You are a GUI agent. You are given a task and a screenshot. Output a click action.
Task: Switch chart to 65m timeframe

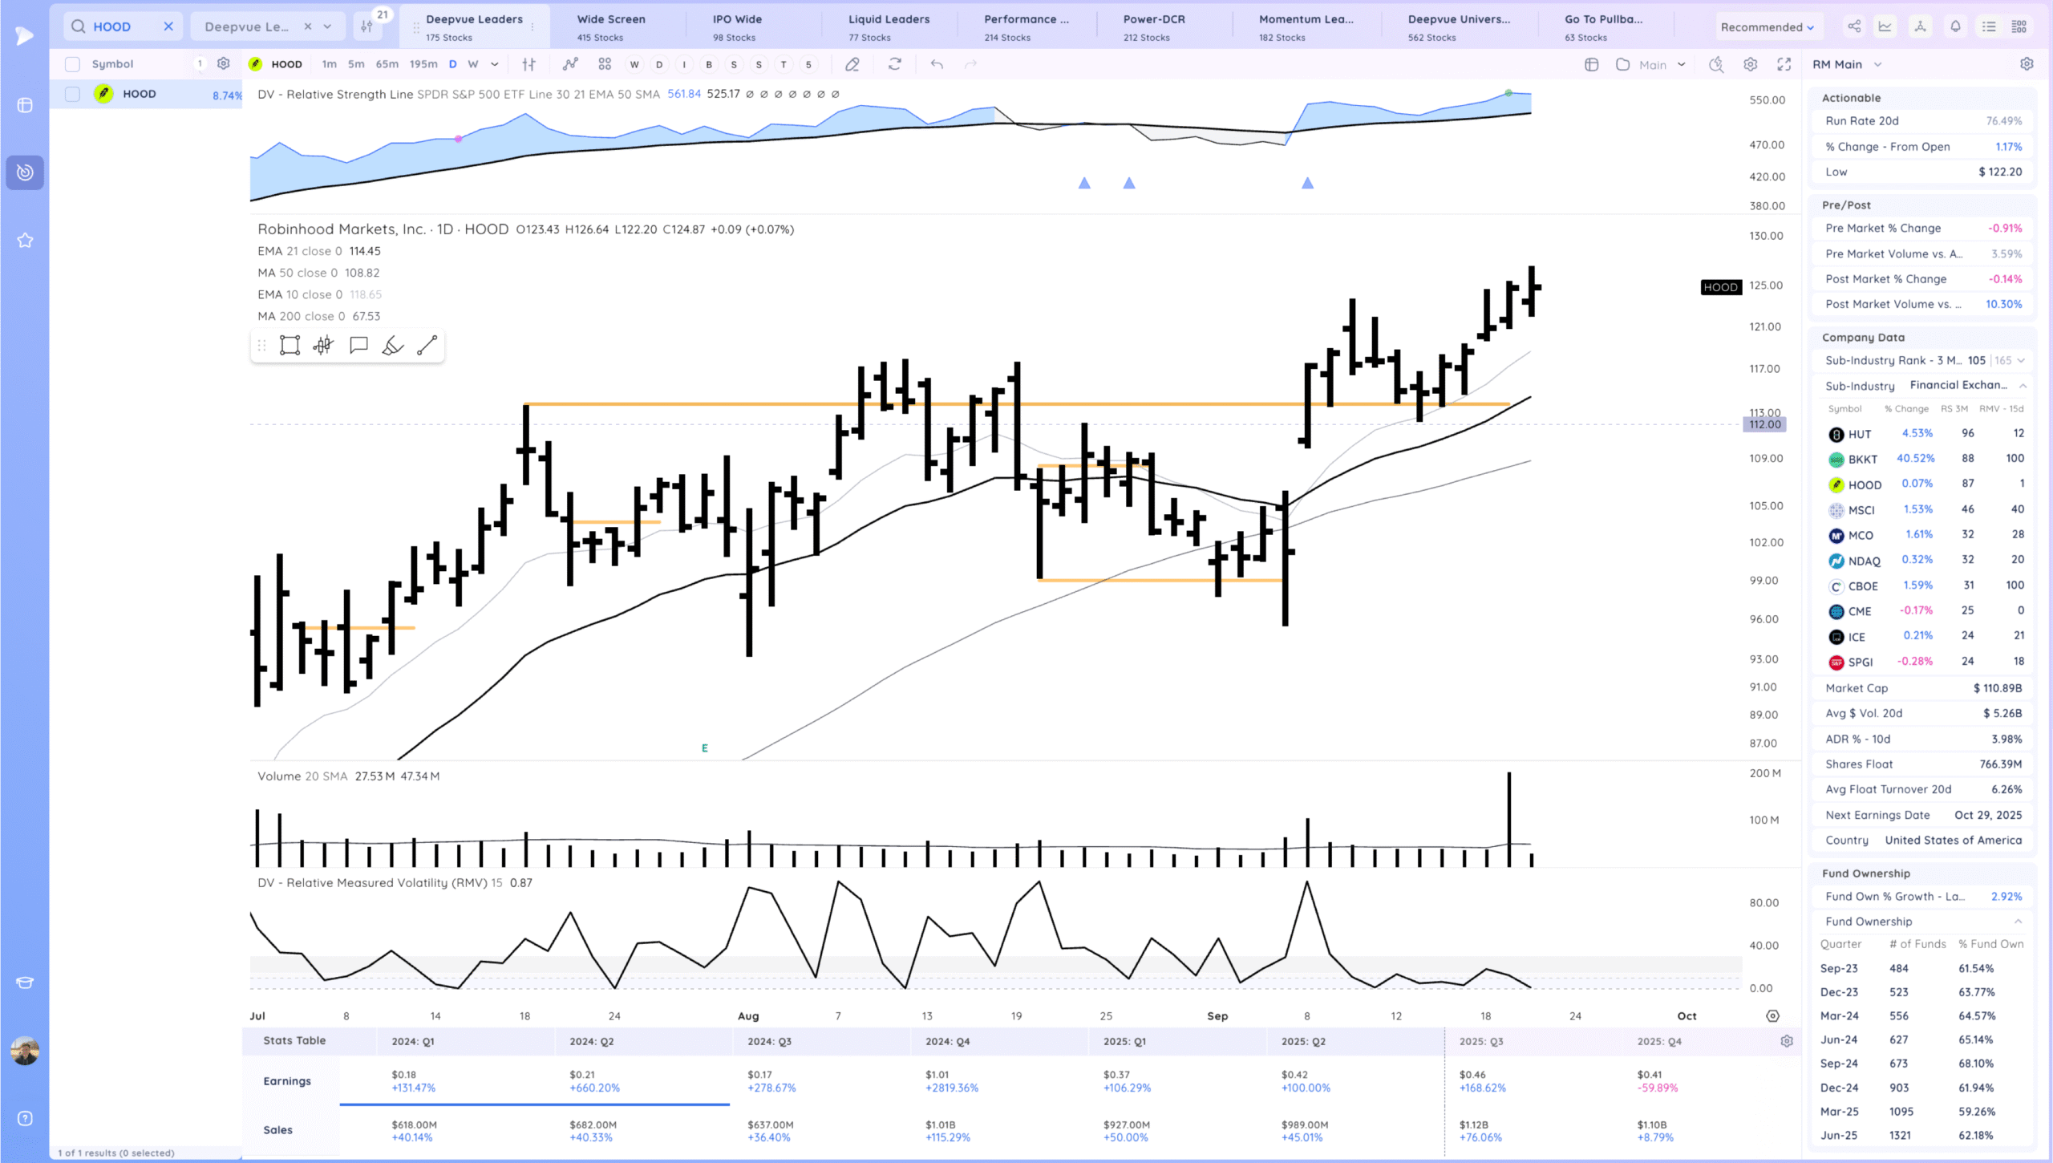[387, 64]
